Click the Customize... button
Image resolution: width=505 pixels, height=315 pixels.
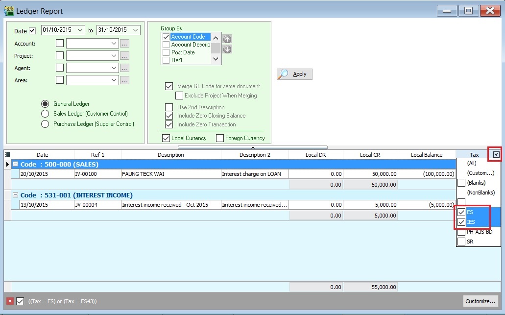coord(481,301)
